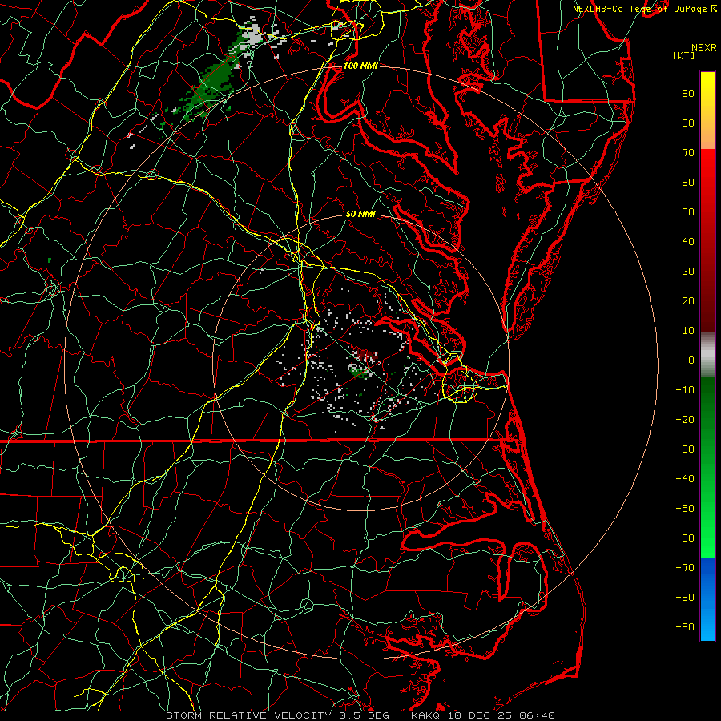Click the 70 value on velocity scale

(x=688, y=153)
